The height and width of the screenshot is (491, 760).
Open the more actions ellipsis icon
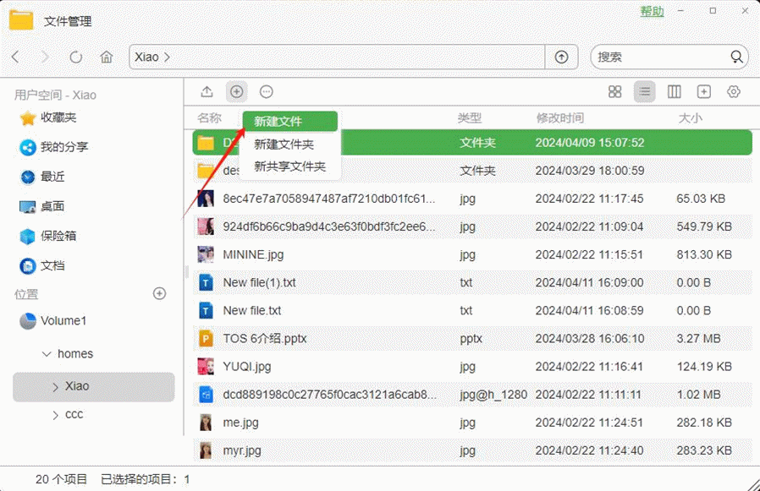click(266, 91)
